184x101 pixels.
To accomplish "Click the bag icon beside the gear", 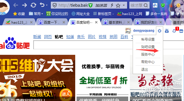I will pos(167,31).
